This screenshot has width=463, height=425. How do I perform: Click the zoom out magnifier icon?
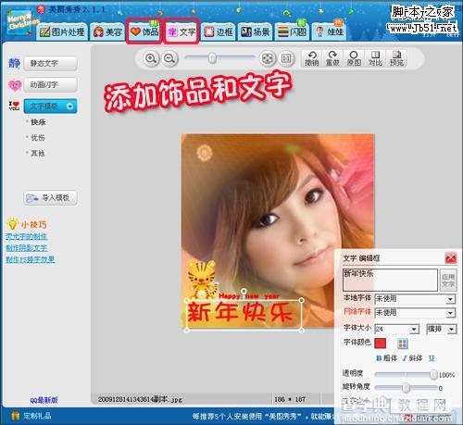[169, 58]
